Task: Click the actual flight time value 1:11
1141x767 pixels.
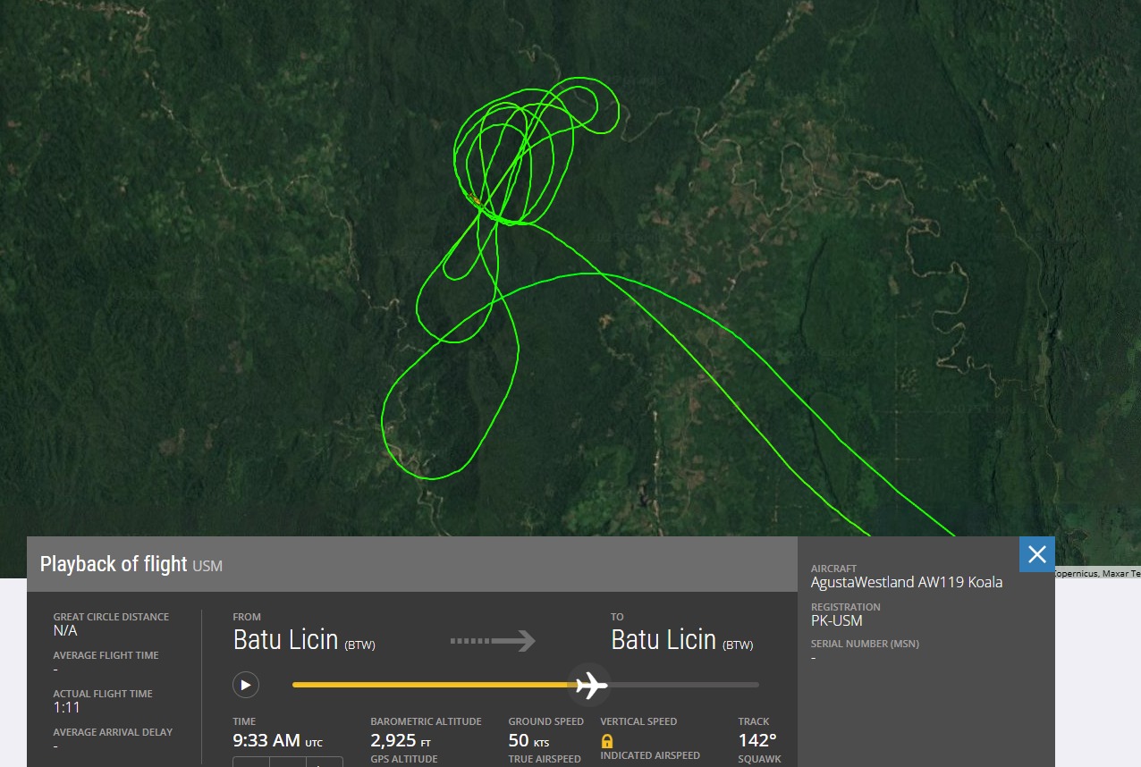Action: coord(66,707)
